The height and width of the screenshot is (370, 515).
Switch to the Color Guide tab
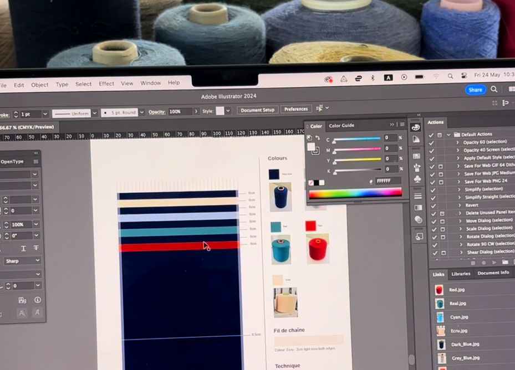[x=341, y=126]
